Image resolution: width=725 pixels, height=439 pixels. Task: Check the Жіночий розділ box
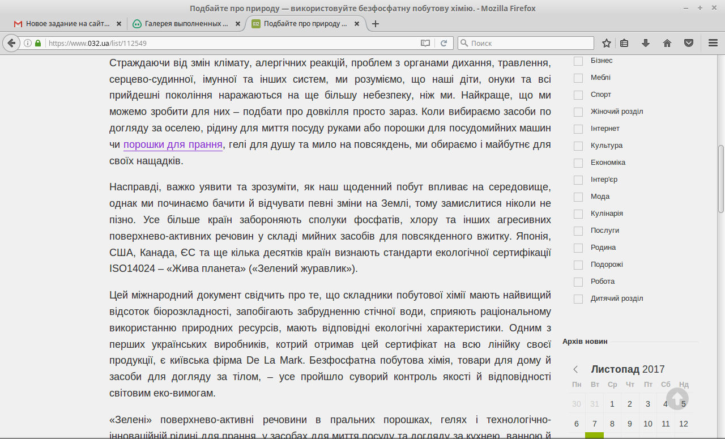pos(578,112)
